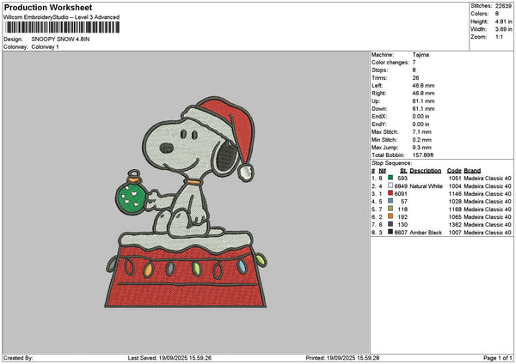Click the 'Code' column header
Screen dimensions: 516x364
(454, 171)
